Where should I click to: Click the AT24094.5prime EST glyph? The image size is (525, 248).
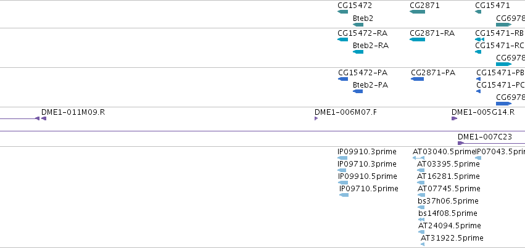(x=421, y=232)
